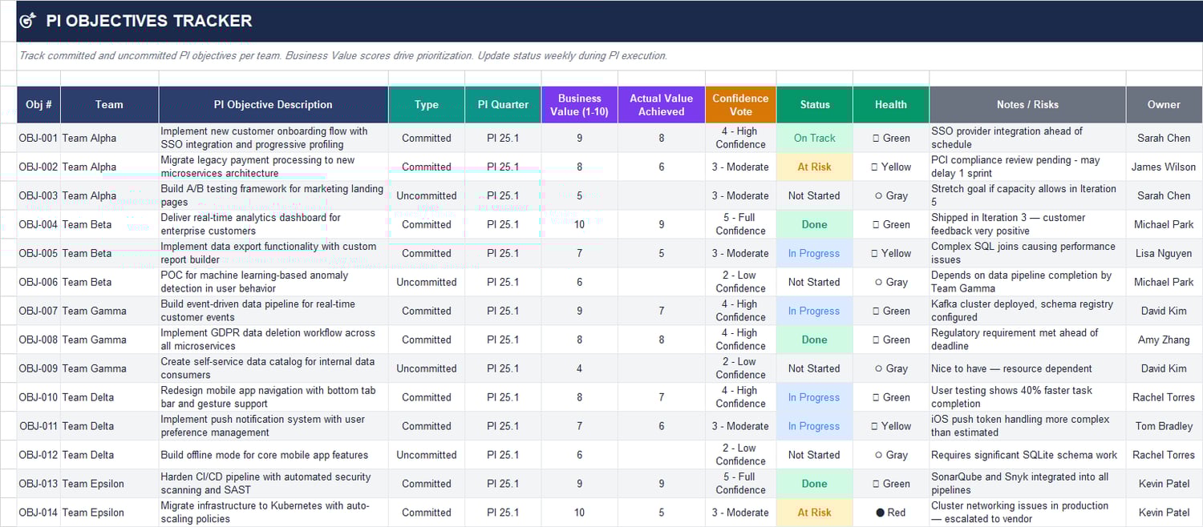This screenshot has height=527, width=1203.
Task: Click the owner cell showing Kevin Patel
Action: pos(1164,483)
